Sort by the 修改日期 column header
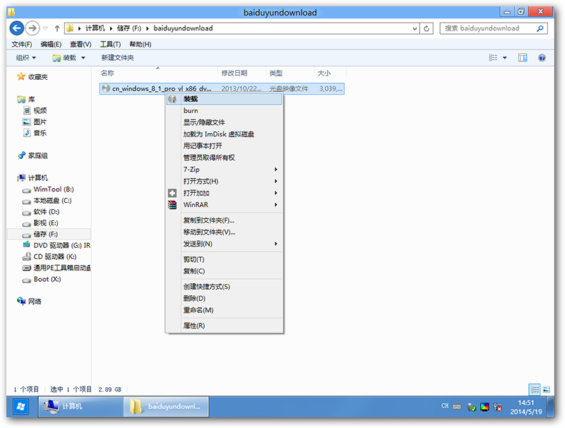Image resolution: width=565 pixels, height=428 pixels. coord(234,73)
